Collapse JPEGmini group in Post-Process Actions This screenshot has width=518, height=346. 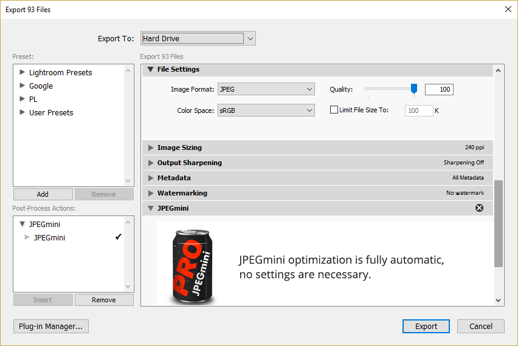pyautogui.click(x=22, y=224)
